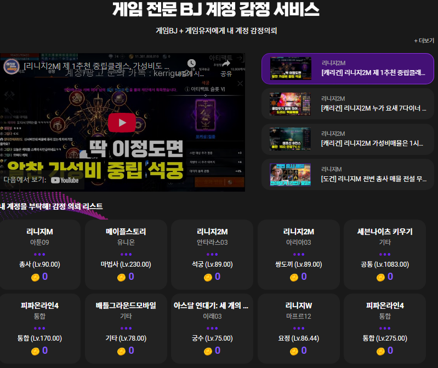The image size is (438, 368).
Task: Click the three dots on 아리아03 card
Action: [299, 255]
